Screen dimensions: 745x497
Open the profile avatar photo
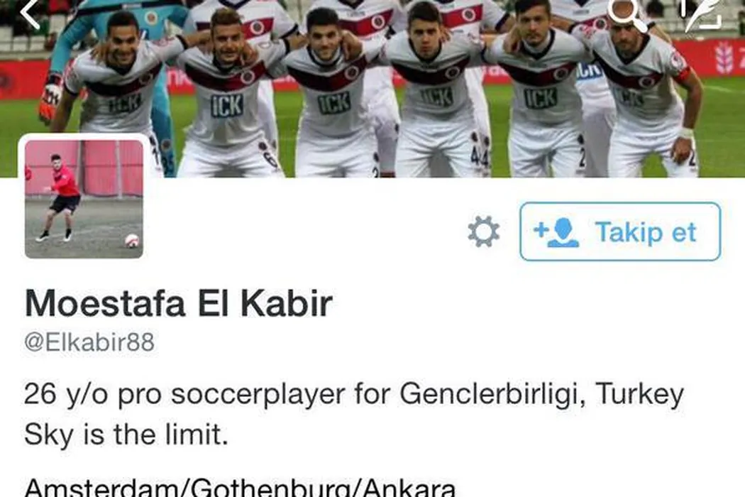(84, 199)
